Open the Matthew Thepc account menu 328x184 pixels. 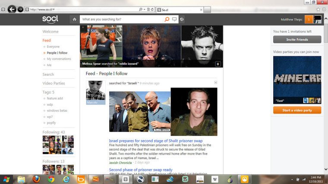pyautogui.click(x=291, y=19)
